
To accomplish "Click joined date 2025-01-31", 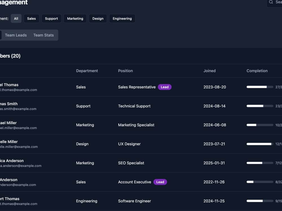I will coord(214,163).
